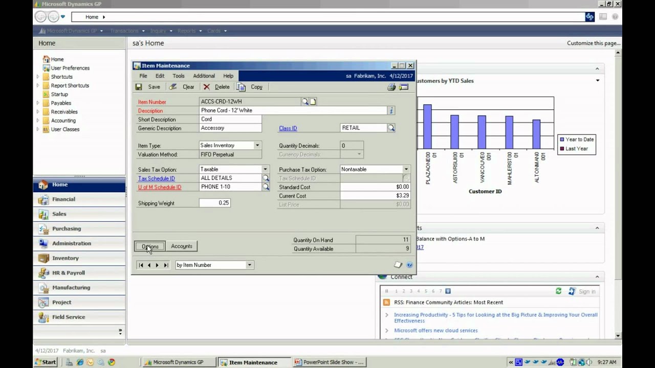Viewport: 655px width, 368px height.
Task: Click the Copy documents icon
Action: (x=241, y=87)
